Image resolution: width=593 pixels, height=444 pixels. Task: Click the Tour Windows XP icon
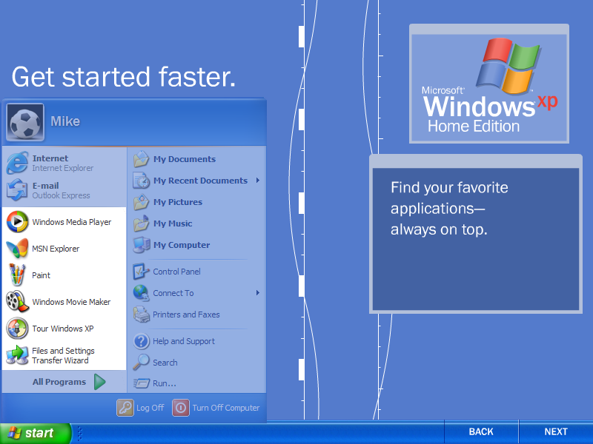click(x=17, y=328)
